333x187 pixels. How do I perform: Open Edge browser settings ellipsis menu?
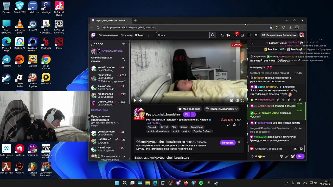[x=303, y=27]
